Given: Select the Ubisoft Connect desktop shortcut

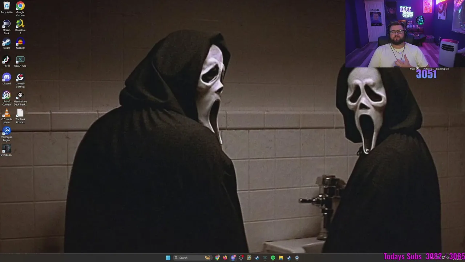Looking at the screenshot, I should [x=7, y=98].
